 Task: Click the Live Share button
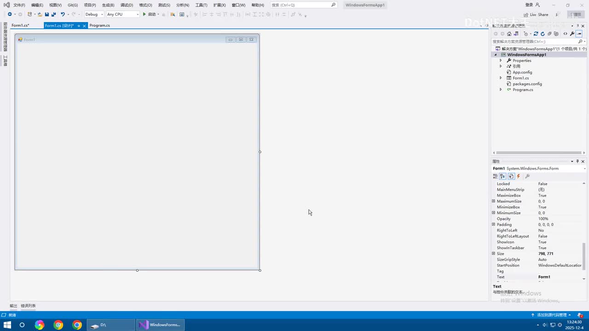(x=536, y=15)
